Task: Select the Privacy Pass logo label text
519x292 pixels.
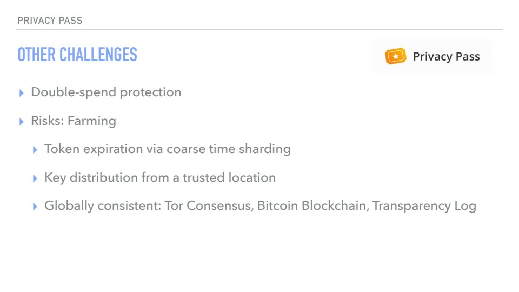Action: [x=446, y=57]
